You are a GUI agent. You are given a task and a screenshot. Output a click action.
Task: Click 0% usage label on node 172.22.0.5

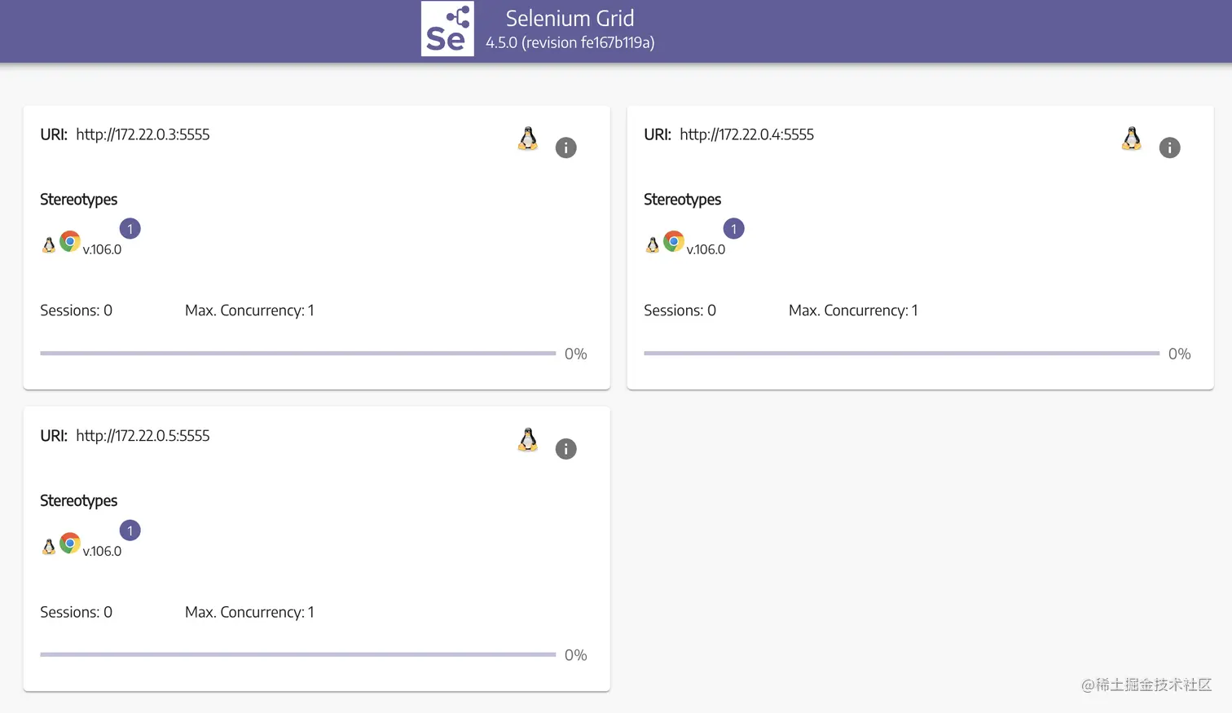pos(576,655)
